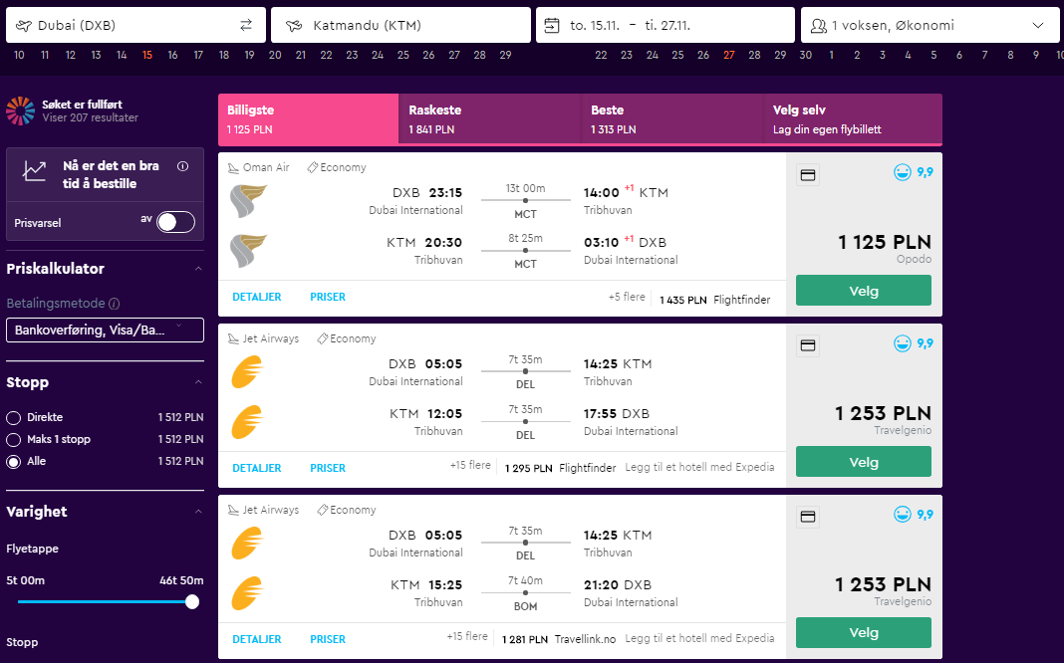Click Flyetappe duration slider handle
The image size is (1064, 663).
[x=192, y=602]
